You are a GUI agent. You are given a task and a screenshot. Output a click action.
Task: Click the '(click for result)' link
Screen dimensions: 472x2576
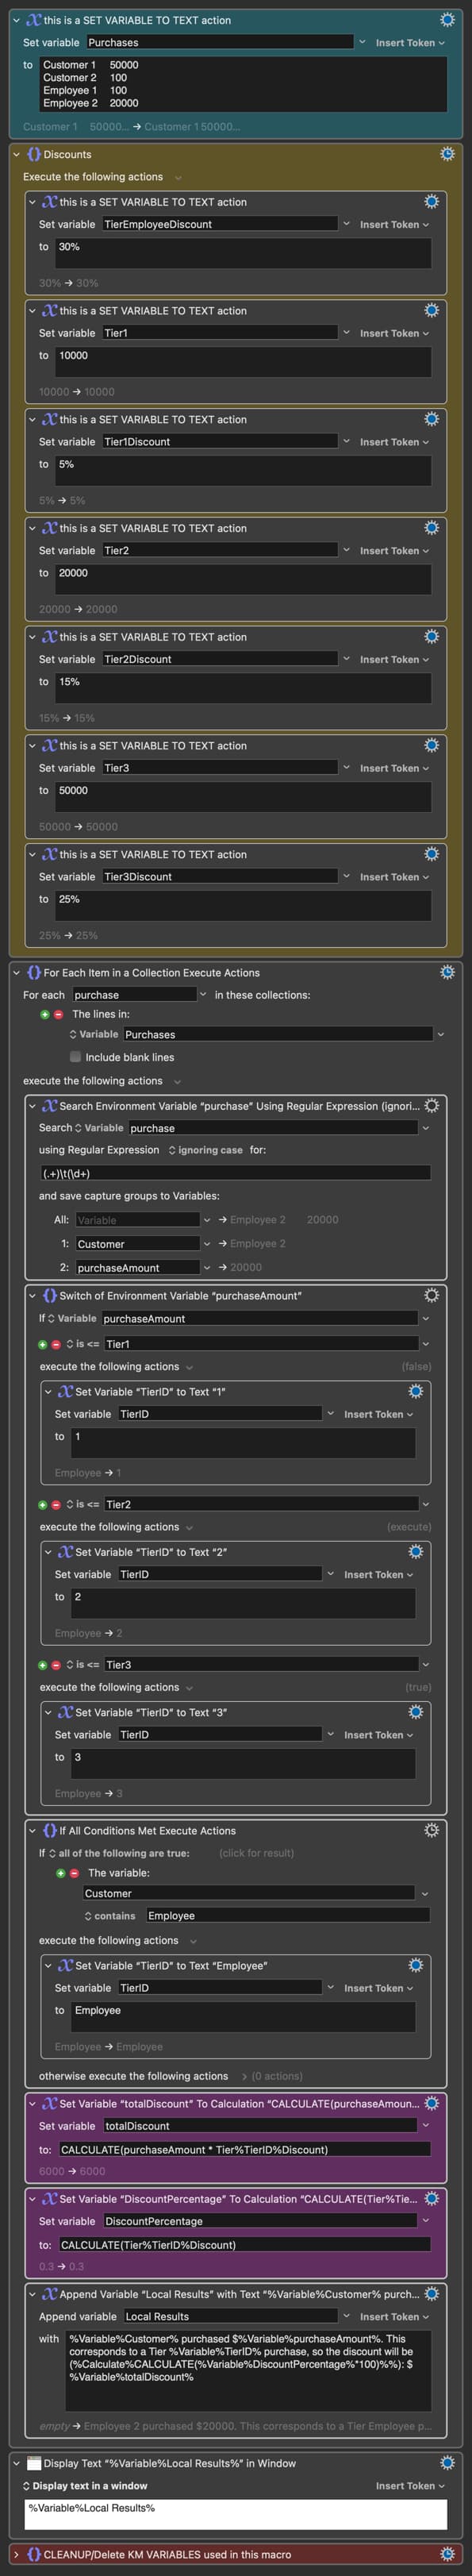pyautogui.click(x=256, y=1853)
